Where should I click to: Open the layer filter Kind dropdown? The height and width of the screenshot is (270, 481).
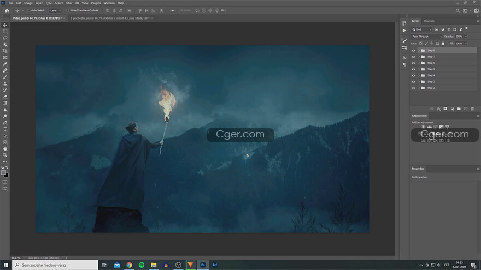(421, 29)
